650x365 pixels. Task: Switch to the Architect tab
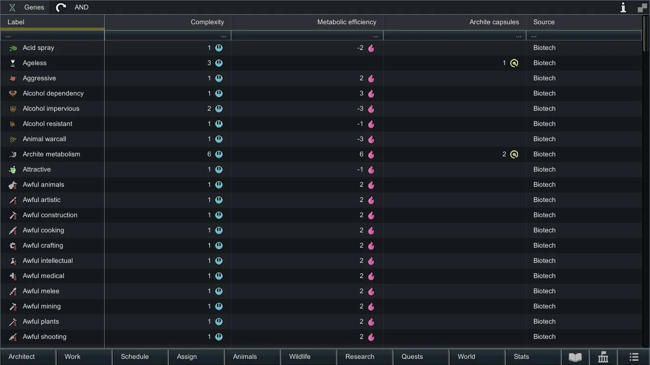[x=22, y=357]
